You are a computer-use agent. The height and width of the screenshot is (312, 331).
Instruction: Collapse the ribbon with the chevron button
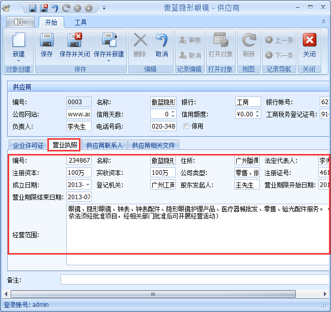[x=323, y=22]
